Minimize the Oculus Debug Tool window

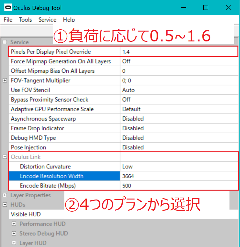[184, 8]
